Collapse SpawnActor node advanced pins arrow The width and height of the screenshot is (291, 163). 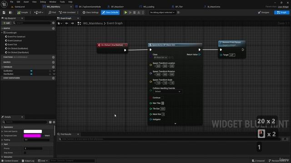pos(175,124)
